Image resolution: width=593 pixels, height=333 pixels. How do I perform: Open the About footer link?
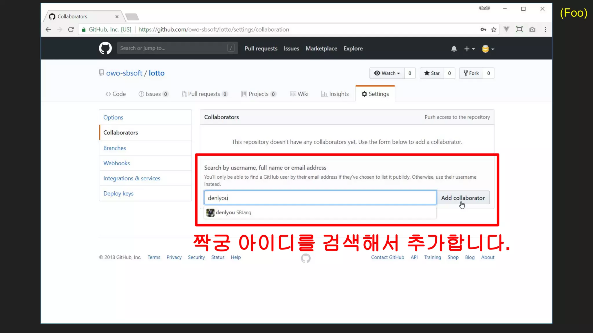click(x=488, y=257)
